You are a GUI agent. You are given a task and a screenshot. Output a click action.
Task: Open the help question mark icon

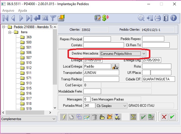coord(174,18)
